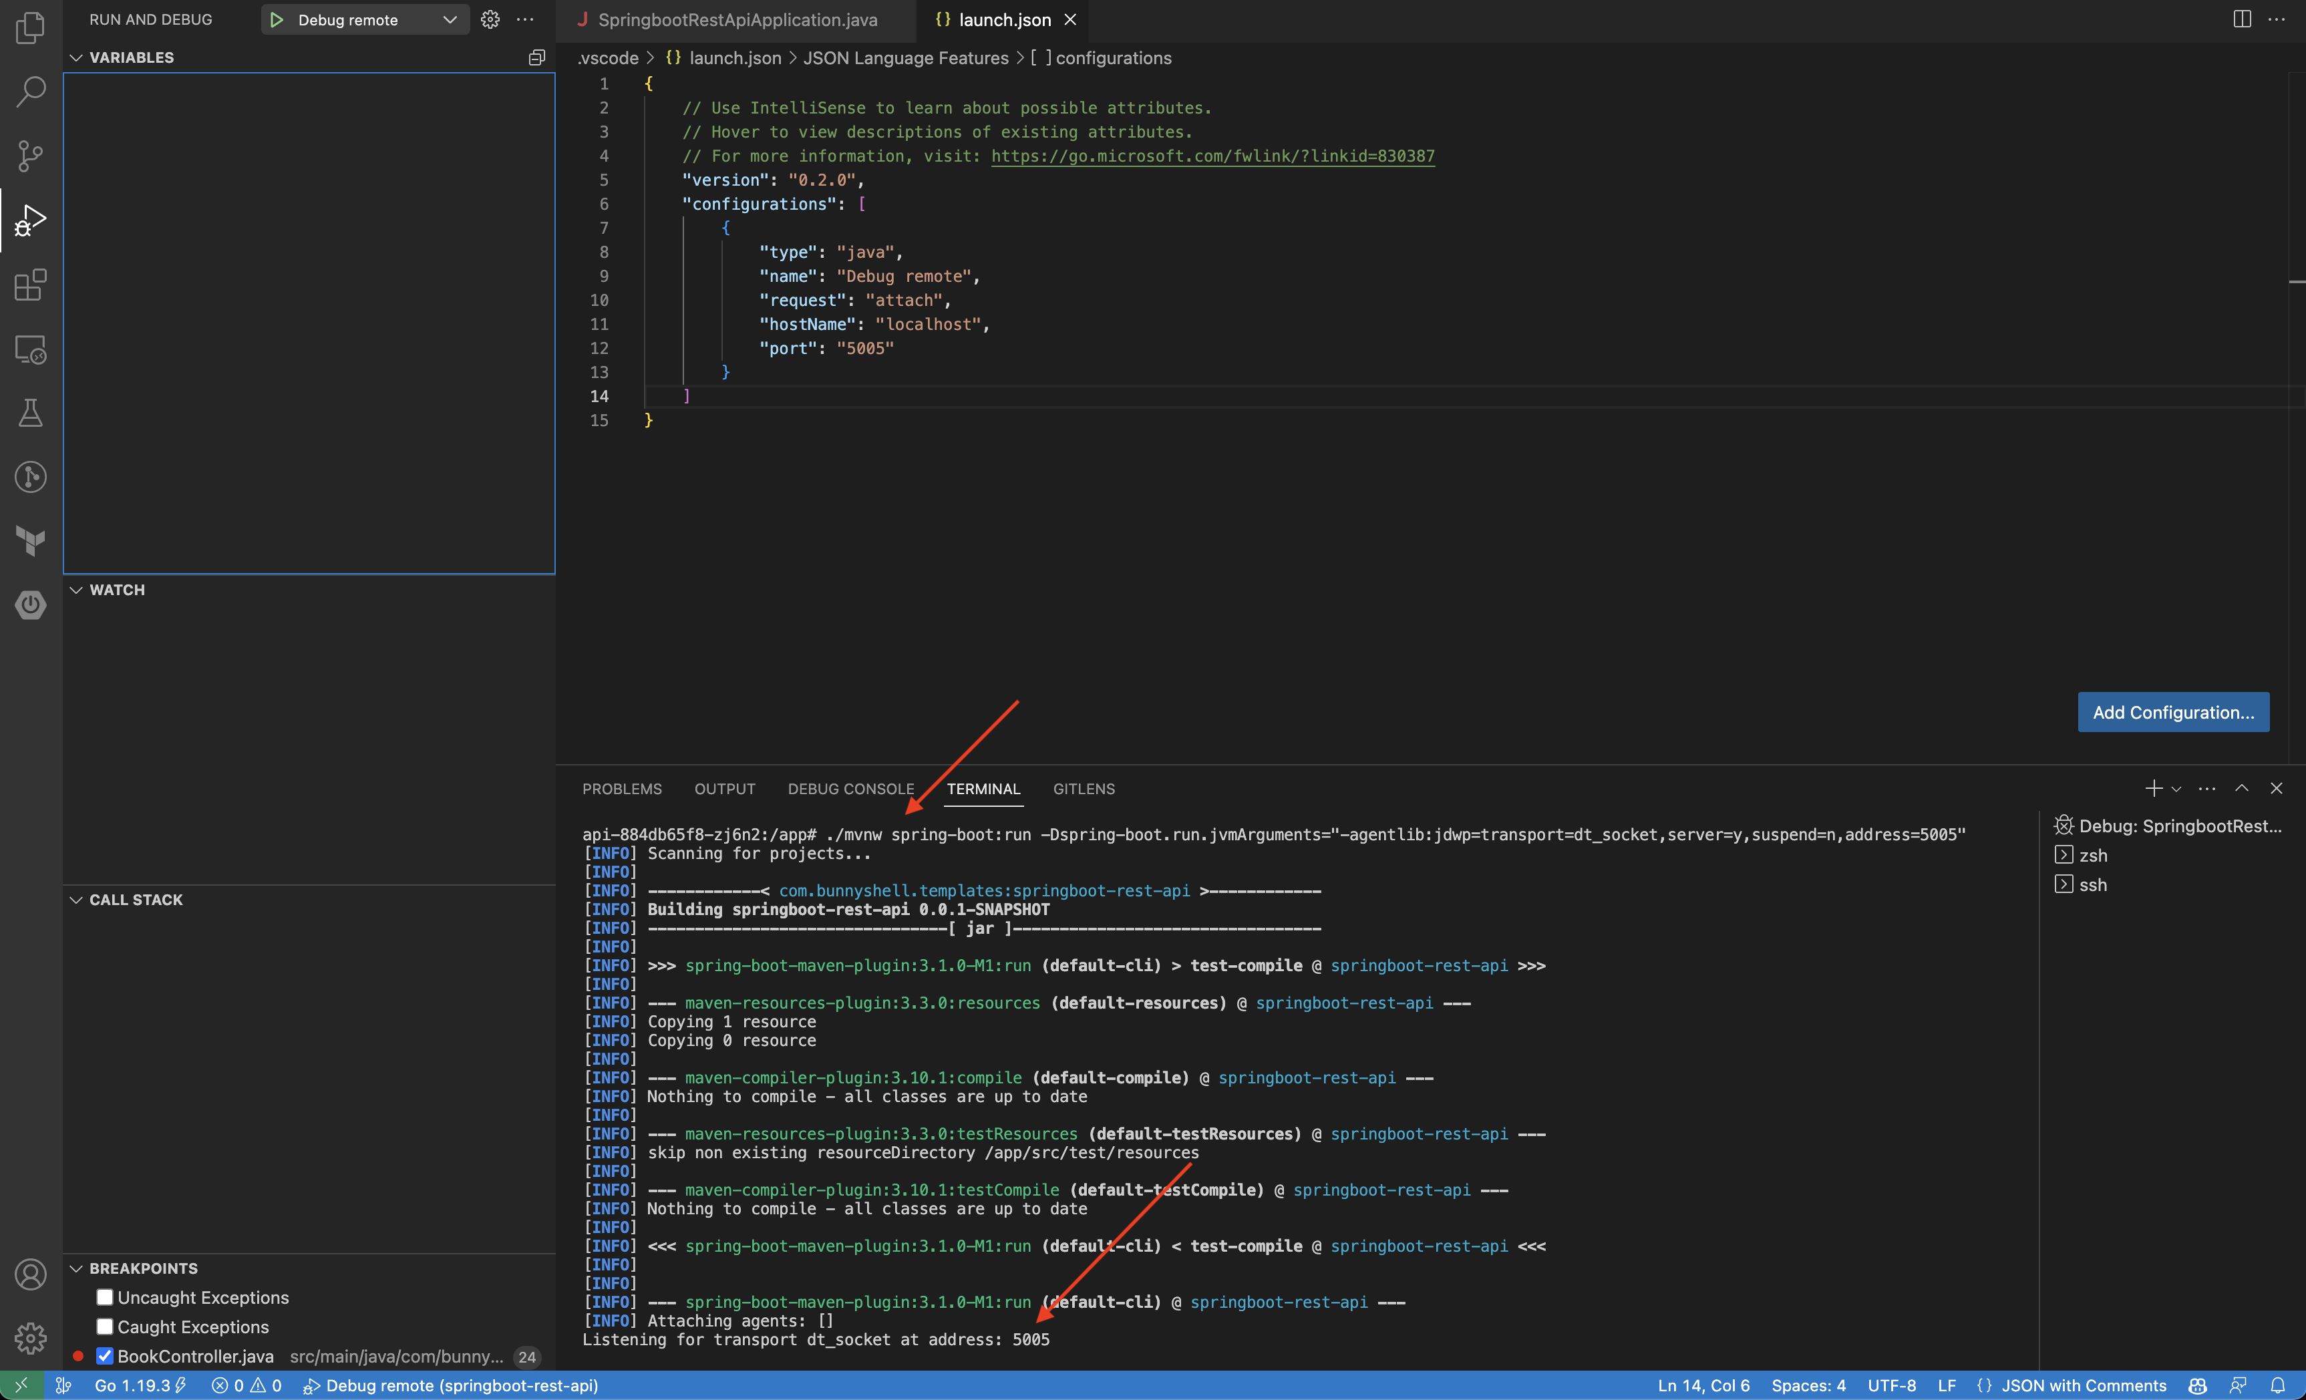Image resolution: width=2306 pixels, height=1400 pixels.
Task: Click Spaces: 4 indentation setting
Action: pos(1808,1385)
